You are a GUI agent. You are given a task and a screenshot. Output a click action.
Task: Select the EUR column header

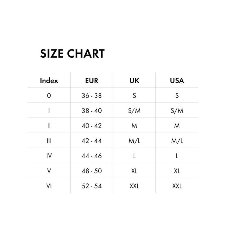click(92, 81)
